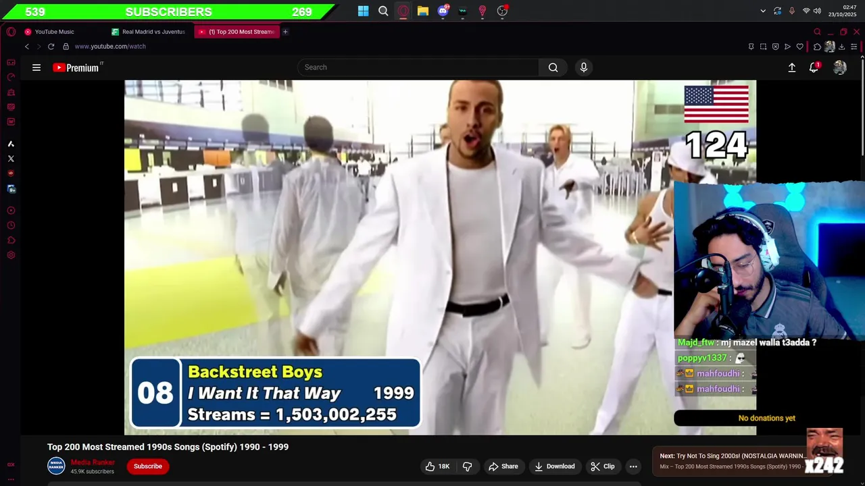Click the red Subscribe button
This screenshot has width=865, height=486.
(148, 466)
